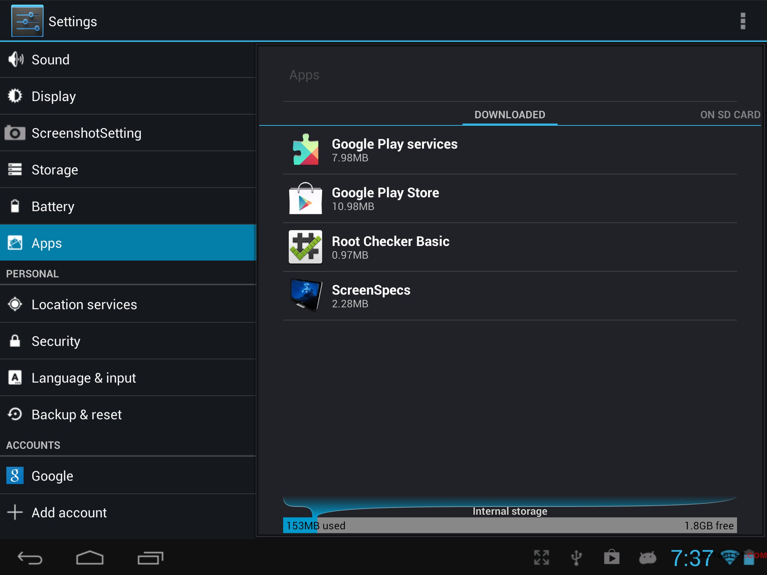
Task: Tap the ScreenSpecs monitor icon
Action: tap(306, 296)
